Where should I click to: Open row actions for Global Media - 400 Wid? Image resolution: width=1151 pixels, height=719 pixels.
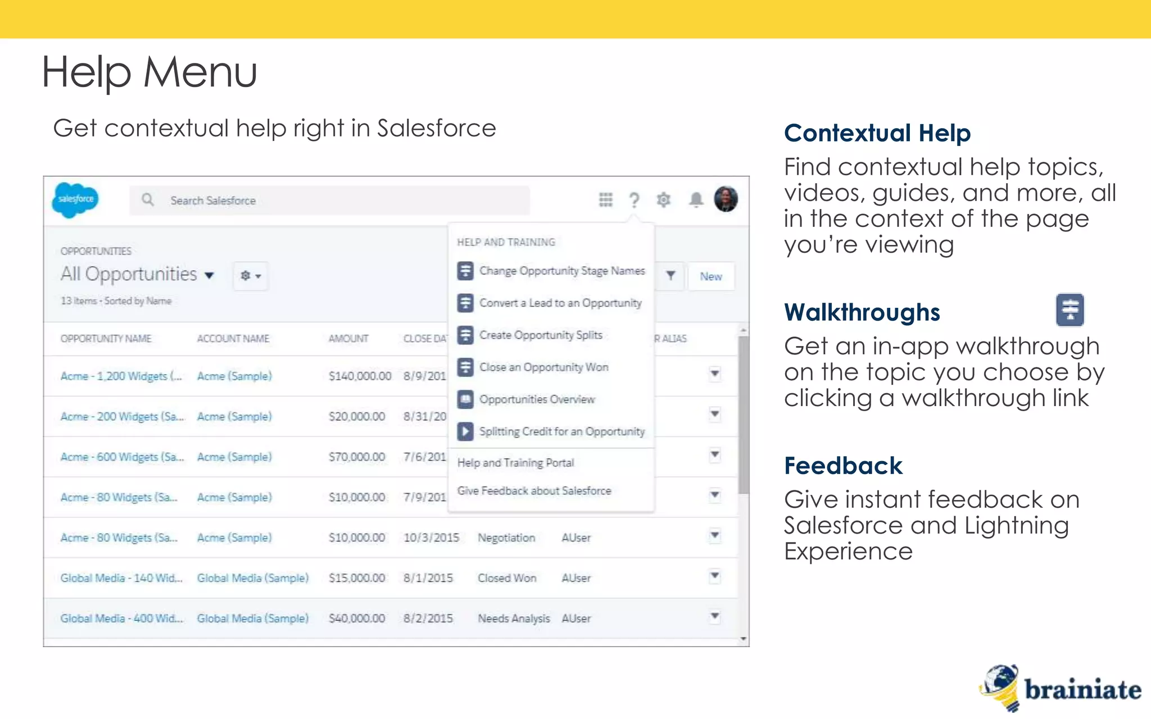tap(715, 616)
